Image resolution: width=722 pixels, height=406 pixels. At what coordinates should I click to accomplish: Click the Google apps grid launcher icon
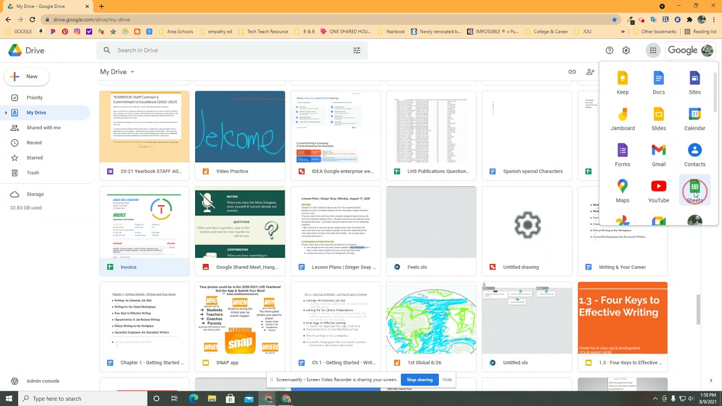[653, 50]
